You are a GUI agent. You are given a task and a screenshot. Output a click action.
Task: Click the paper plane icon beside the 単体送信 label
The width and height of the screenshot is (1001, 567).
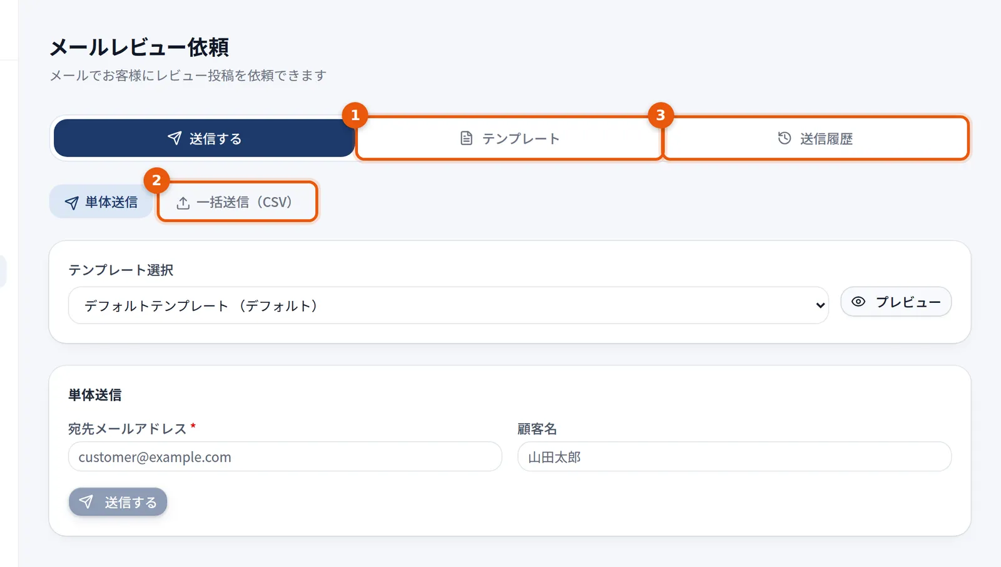[x=72, y=203]
